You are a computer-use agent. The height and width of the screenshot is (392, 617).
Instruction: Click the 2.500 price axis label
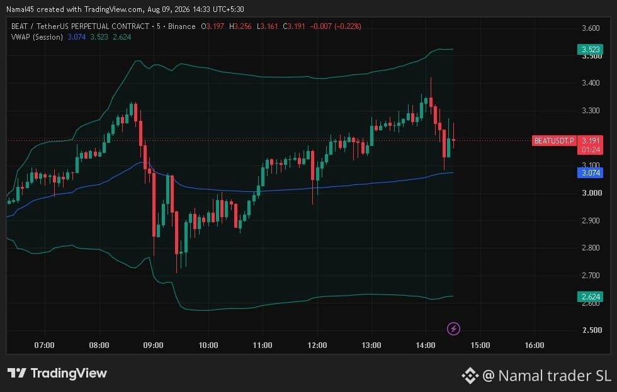(x=592, y=330)
